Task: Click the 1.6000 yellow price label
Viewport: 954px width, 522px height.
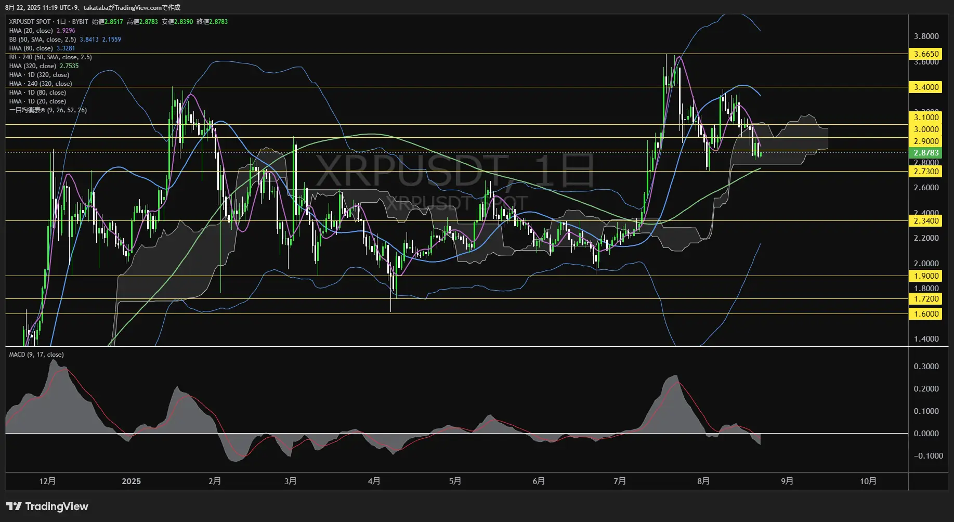Action: click(926, 314)
